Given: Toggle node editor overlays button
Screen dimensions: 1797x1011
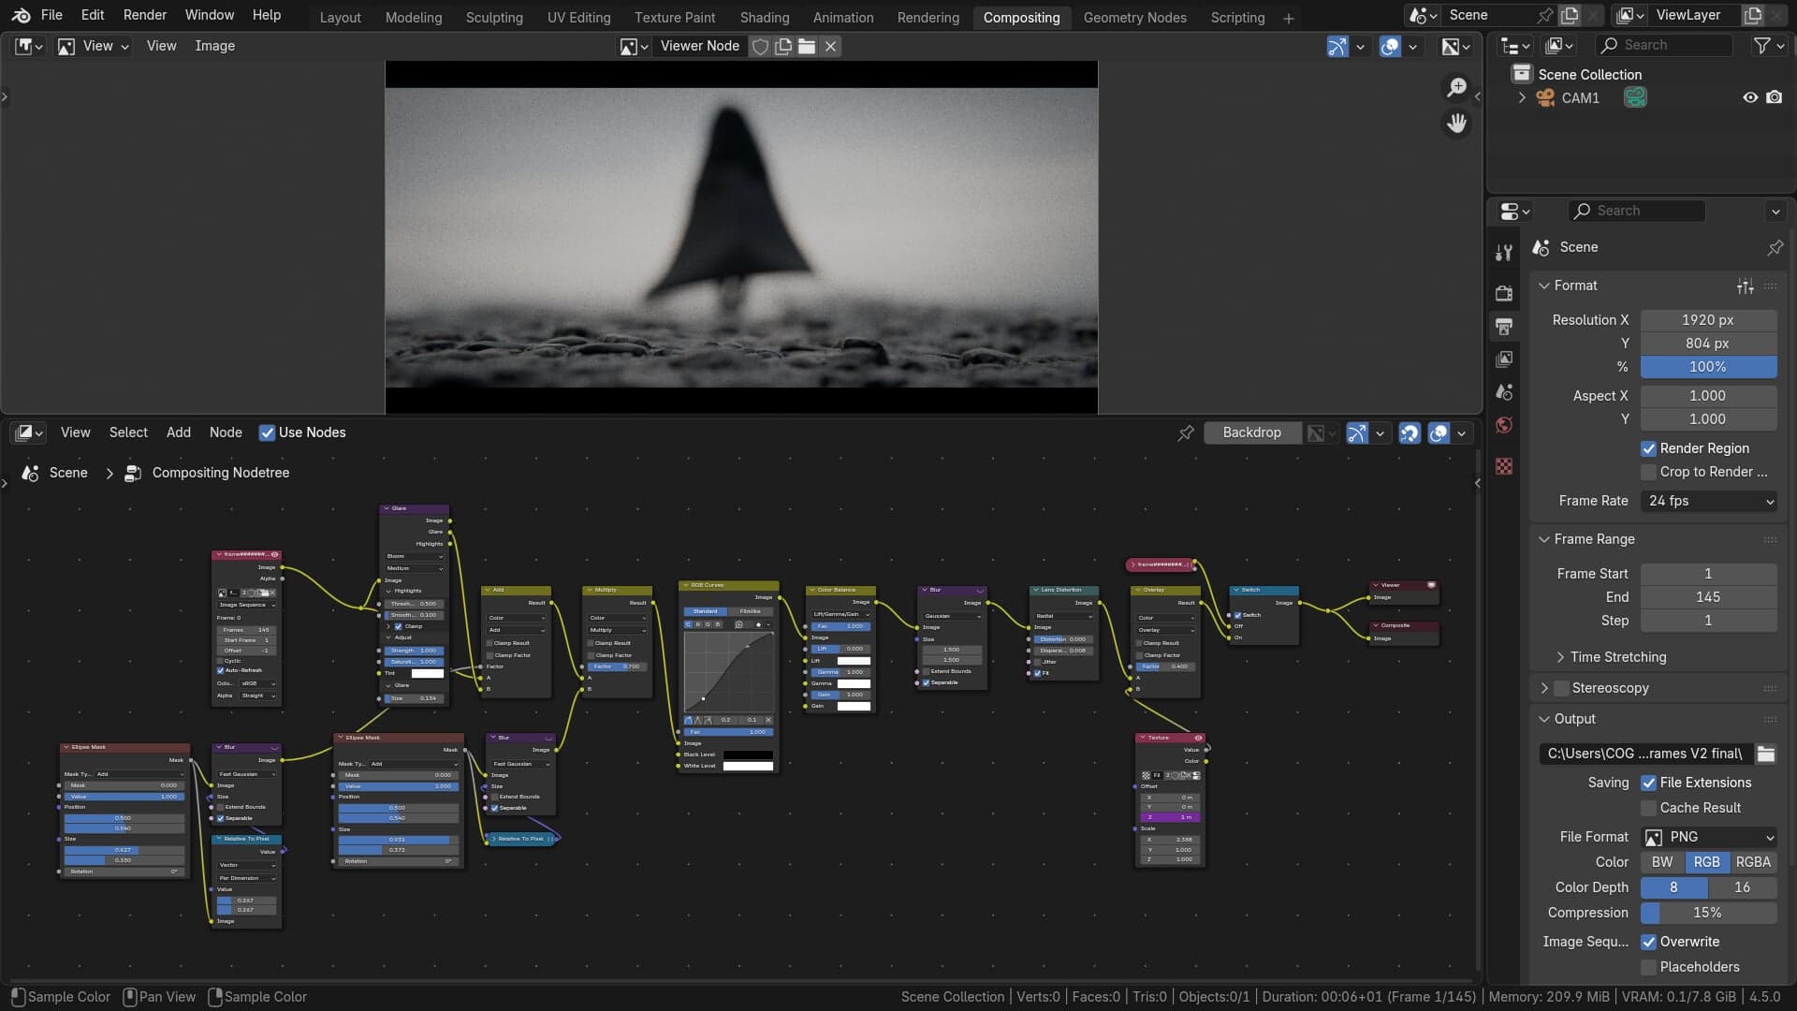Looking at the screenshot, I should (x=1439, y=432).
